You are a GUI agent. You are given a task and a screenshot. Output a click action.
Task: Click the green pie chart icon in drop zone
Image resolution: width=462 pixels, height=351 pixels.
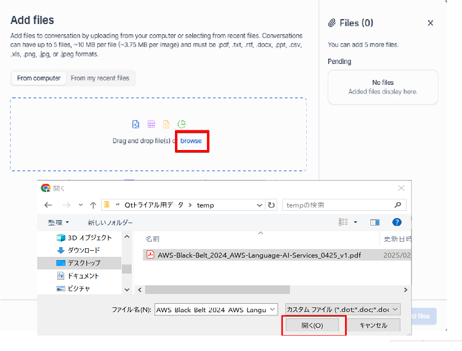click(182, 124)
